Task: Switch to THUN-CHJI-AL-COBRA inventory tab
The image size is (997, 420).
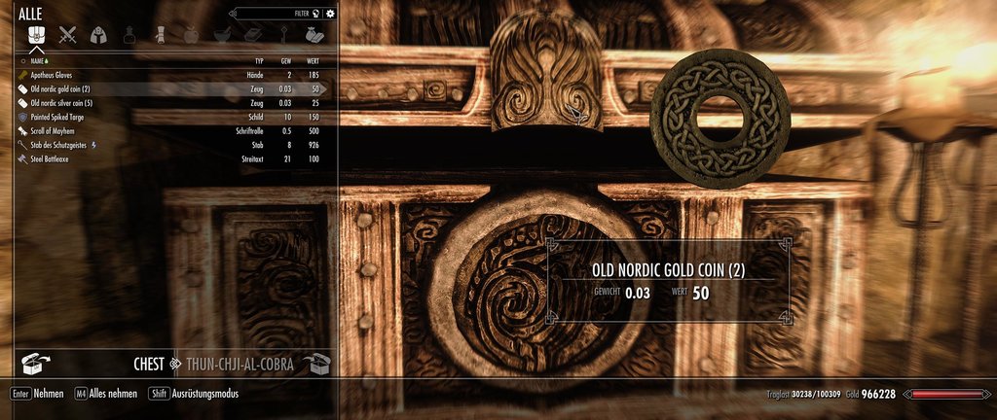Action: pos(240,365)
